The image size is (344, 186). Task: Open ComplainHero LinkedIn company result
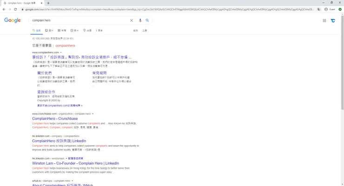[x=59, y=141]
